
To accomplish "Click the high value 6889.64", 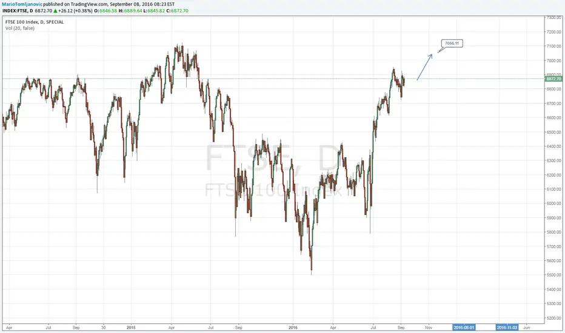I will tap(133, 11).
